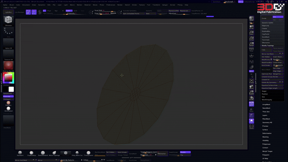Select the DamStandard brush

tap(43, 153)
